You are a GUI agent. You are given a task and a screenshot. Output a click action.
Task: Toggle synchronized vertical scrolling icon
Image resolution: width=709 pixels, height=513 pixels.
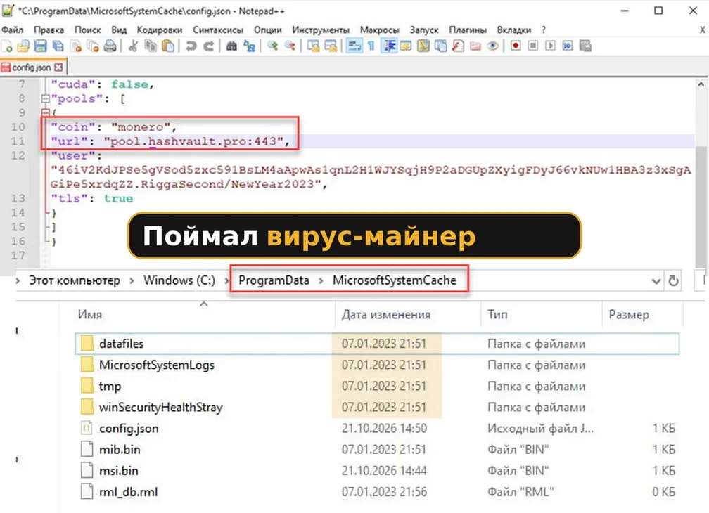pos(313,46)
